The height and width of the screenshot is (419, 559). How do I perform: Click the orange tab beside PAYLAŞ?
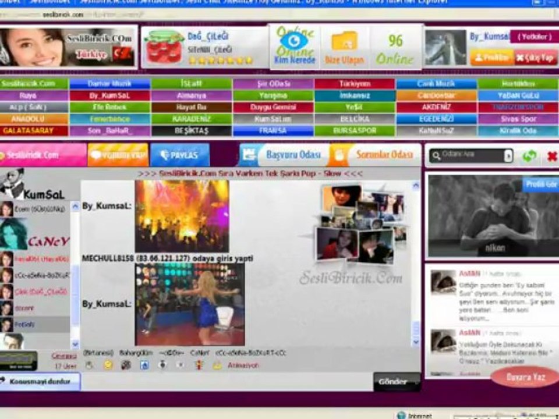click(118, 155)
